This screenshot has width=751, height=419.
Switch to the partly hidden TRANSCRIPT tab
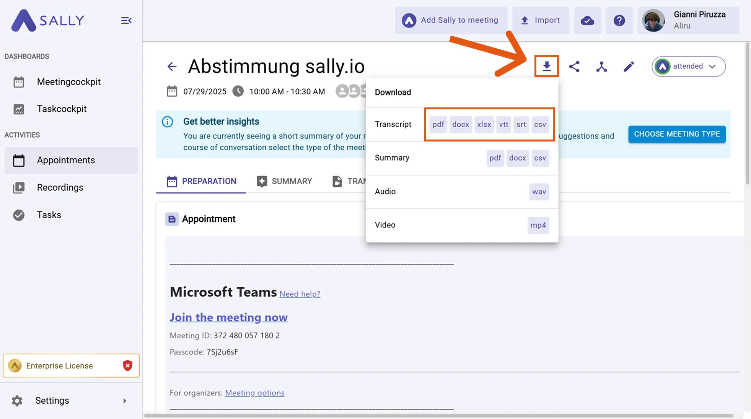tap(349, 181)
